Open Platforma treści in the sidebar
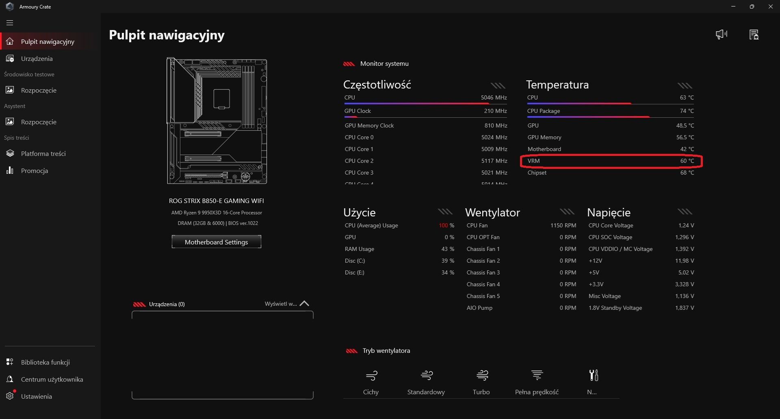This screenshot has height=419, width=780. point(50,153)
